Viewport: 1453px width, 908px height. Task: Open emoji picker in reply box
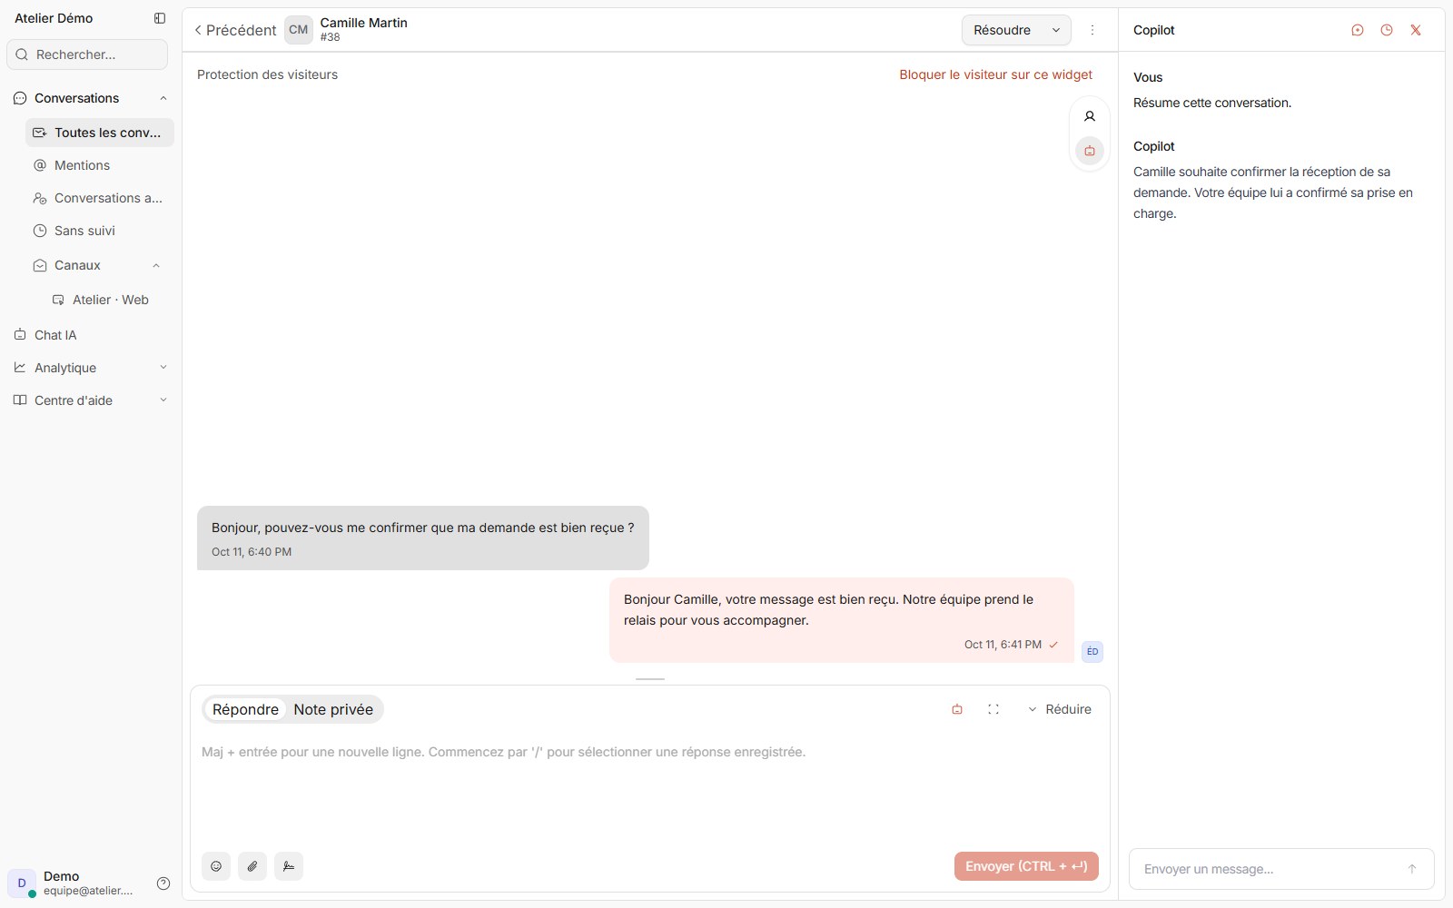[x=216, y=866]
